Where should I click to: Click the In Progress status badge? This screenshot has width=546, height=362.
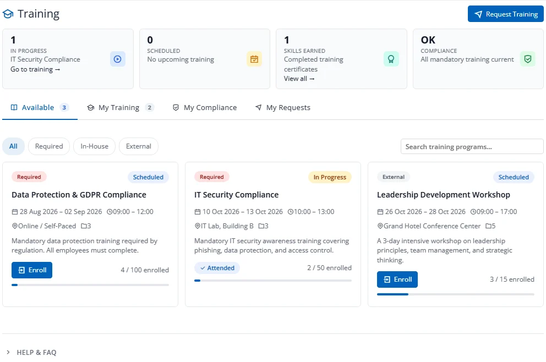click(x=330, y=177)
